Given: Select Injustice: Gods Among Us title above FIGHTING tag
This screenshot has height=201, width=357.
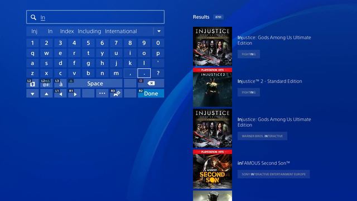Looking at the screenshot, I should 274,40.
